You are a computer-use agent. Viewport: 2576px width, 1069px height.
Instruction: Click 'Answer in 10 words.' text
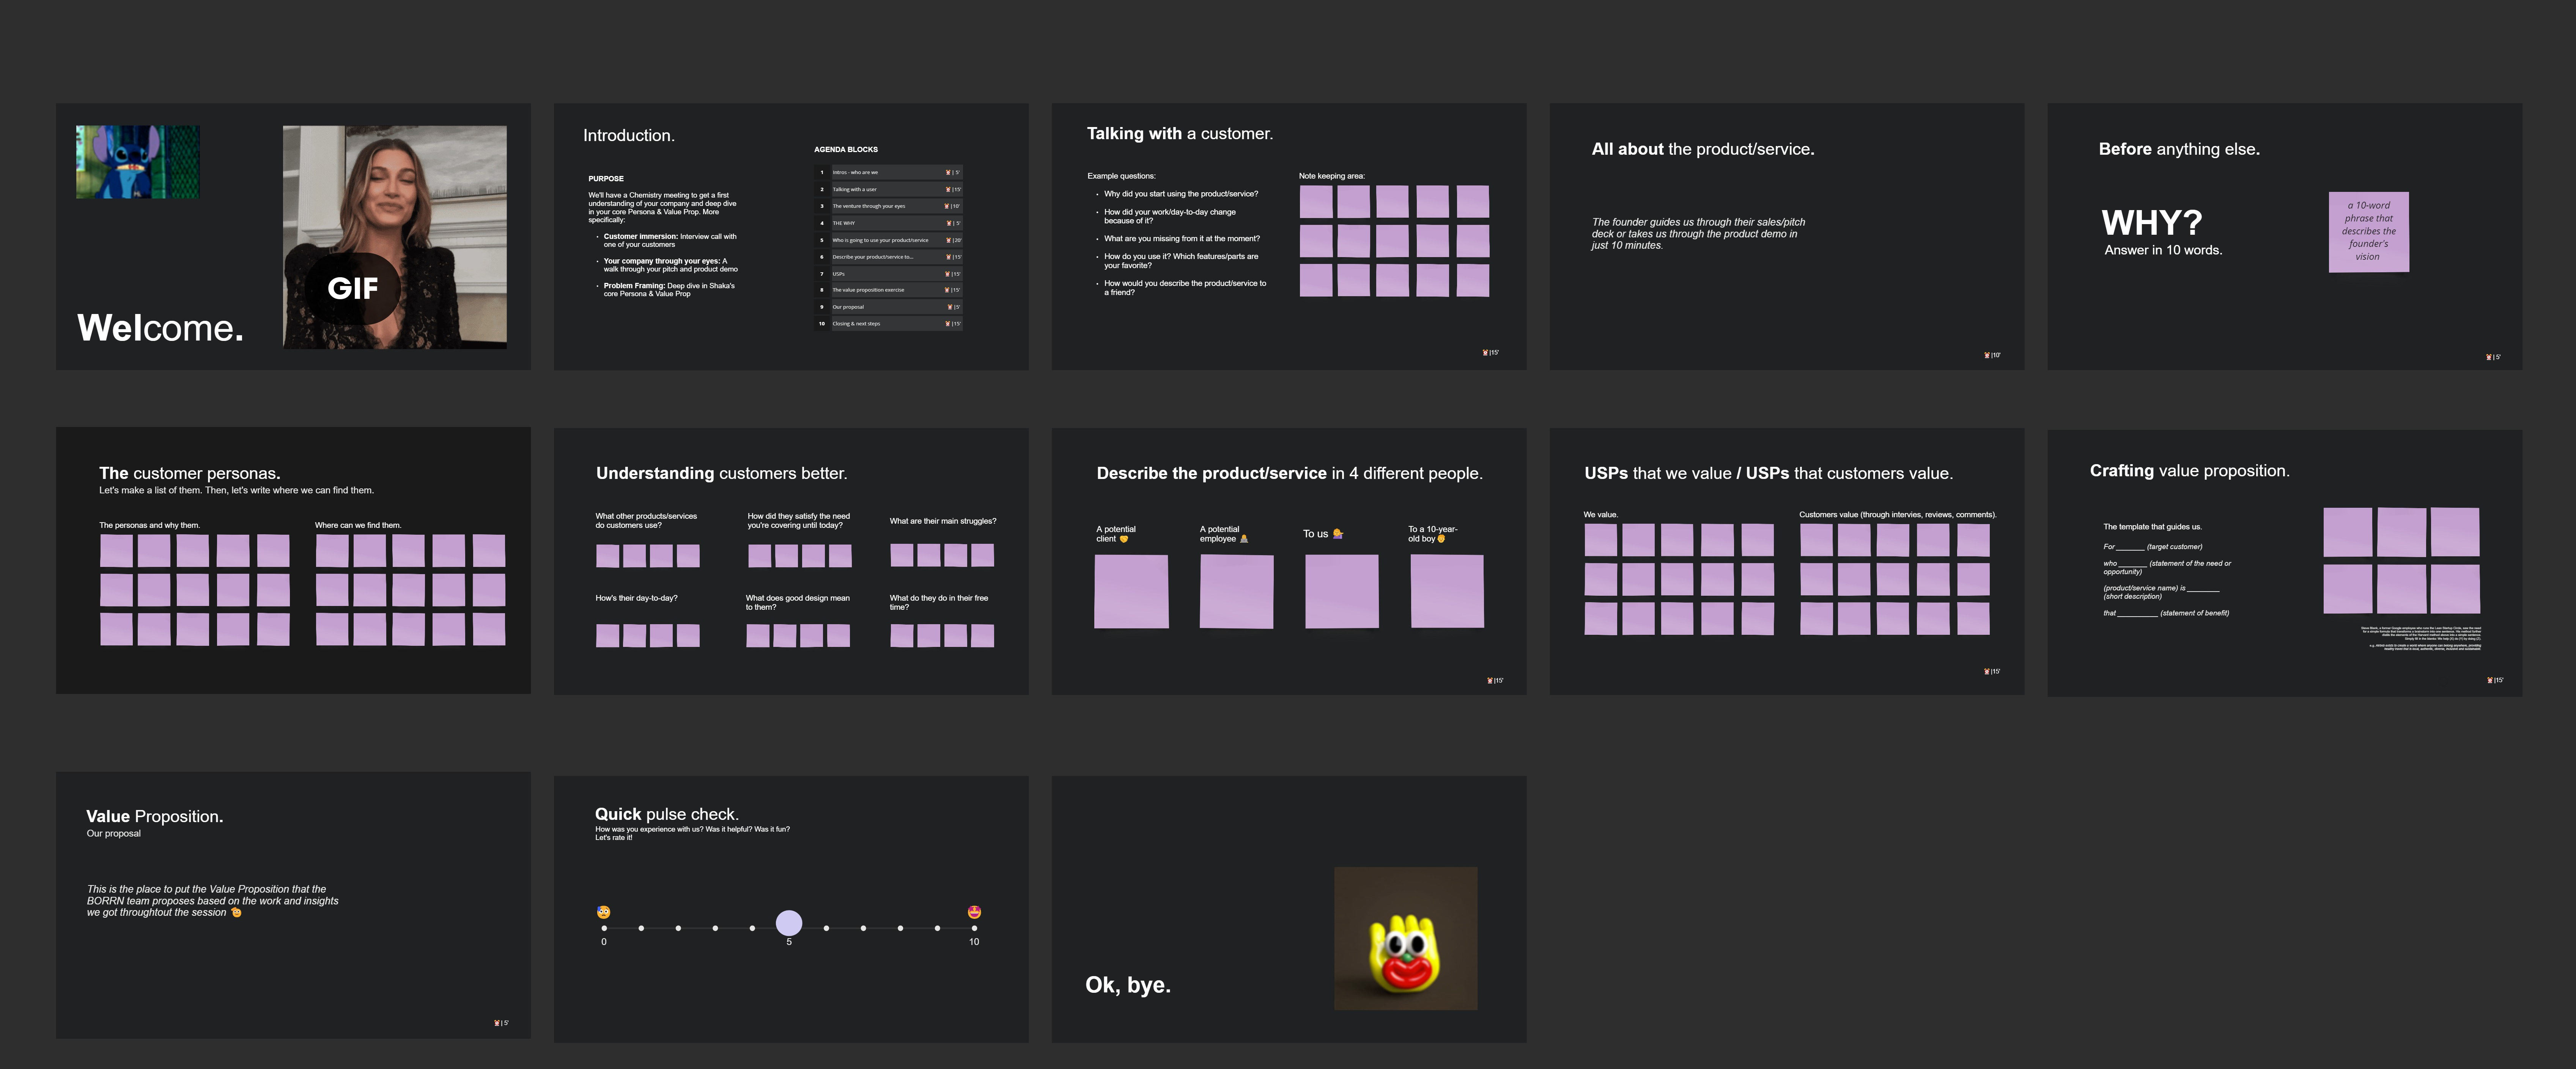(2163, 250)
